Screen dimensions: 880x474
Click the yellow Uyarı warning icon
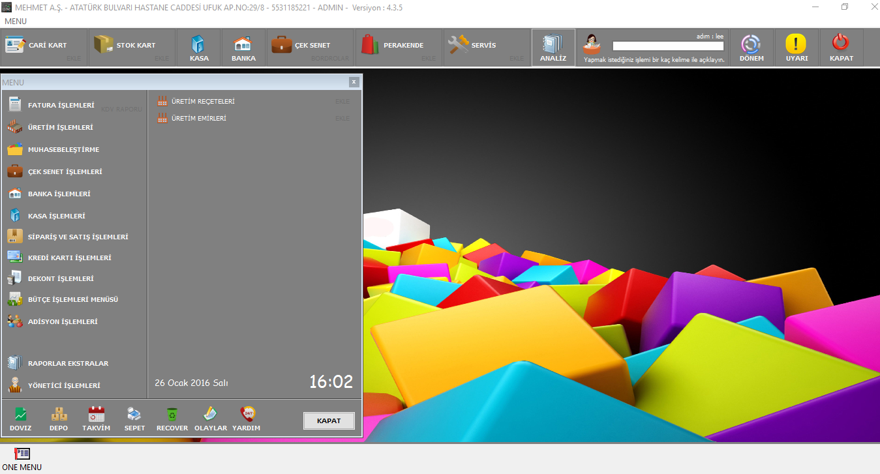(796, 44)
